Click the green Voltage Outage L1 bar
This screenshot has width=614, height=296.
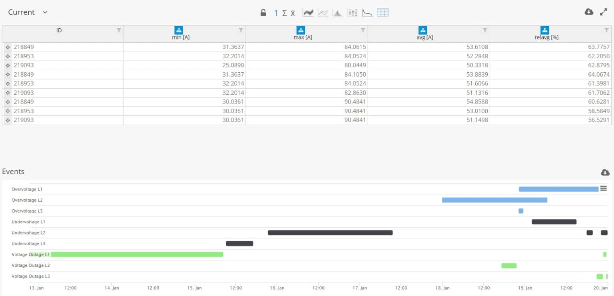click(x=137, y=254)
